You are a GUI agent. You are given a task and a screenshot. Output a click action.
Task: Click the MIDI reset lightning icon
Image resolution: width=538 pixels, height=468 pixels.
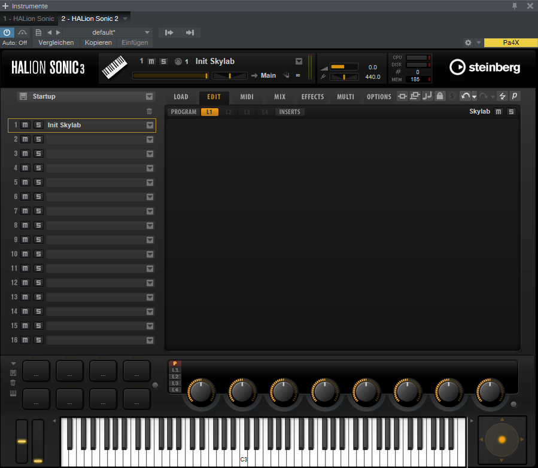coord(502,96)
